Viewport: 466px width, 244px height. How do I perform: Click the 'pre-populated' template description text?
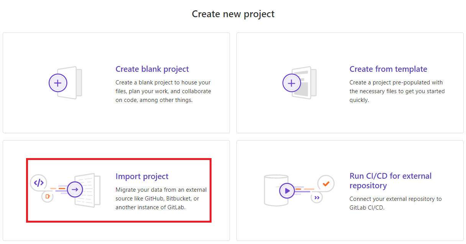[397, 91]
